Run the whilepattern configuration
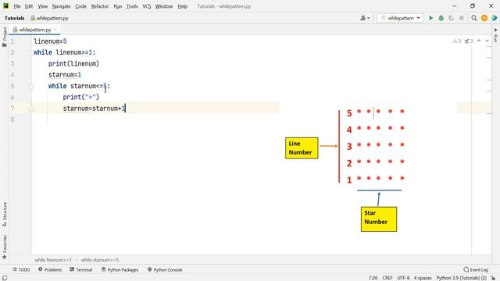 click(x=430, y=18)
